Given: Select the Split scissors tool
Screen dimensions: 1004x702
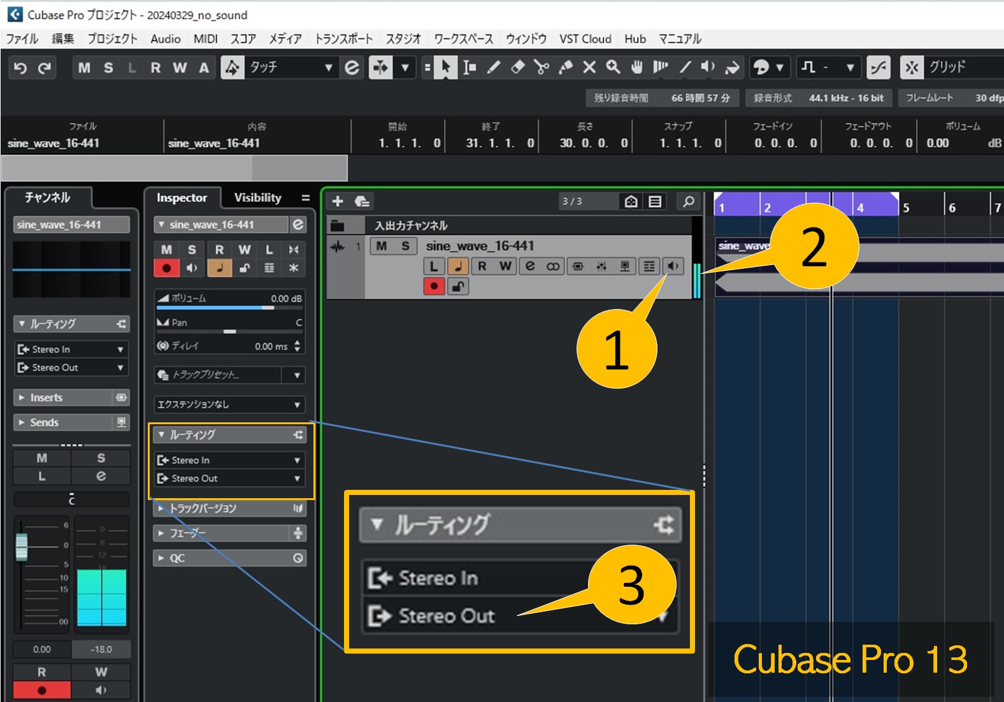Looking at the screenshot, I should tap(541, 67).
